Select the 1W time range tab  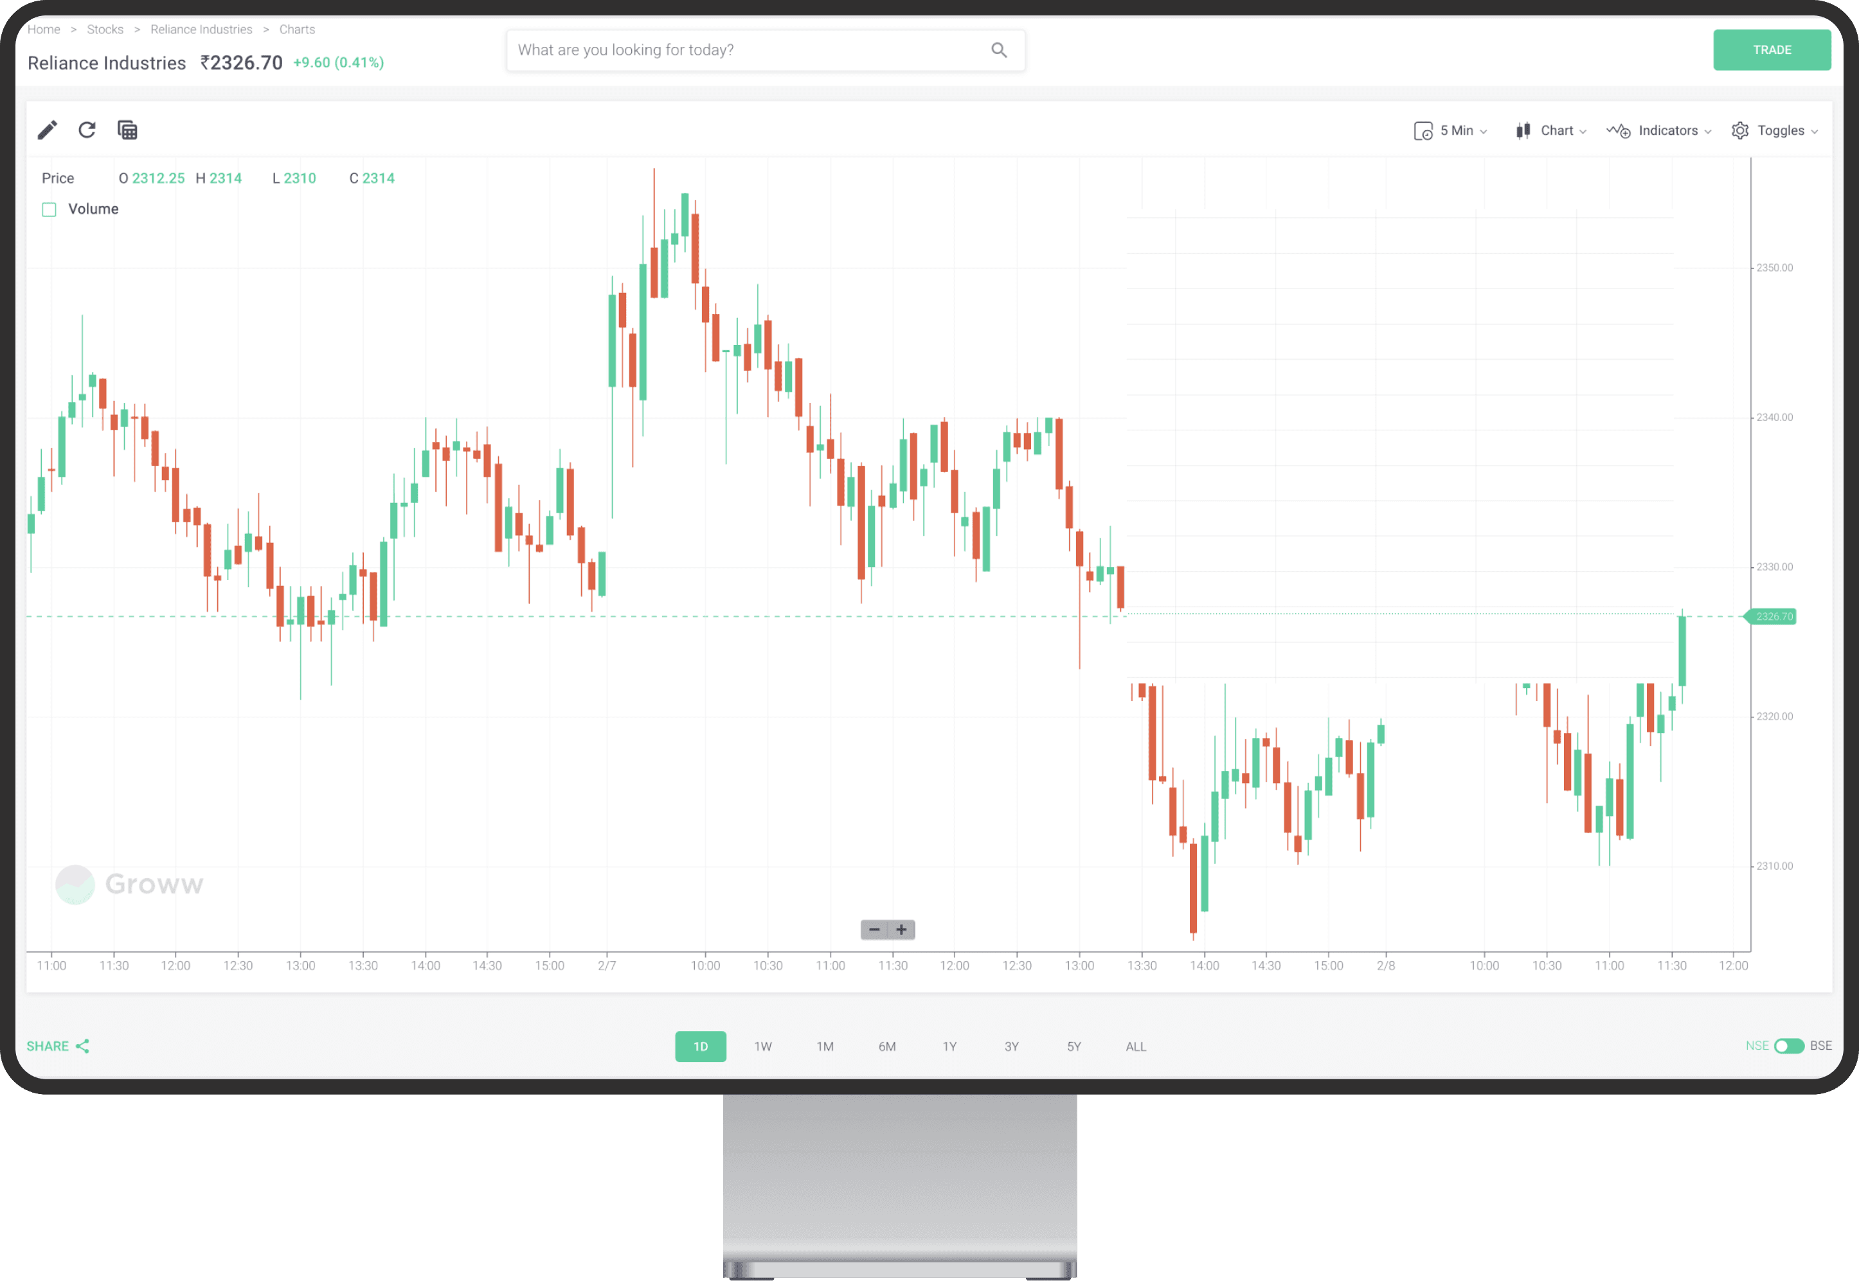(762, 1047)
